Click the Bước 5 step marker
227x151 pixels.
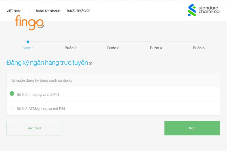coord(199,42)
